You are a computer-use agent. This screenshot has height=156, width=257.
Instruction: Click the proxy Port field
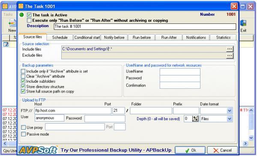[x=120, y=127]
